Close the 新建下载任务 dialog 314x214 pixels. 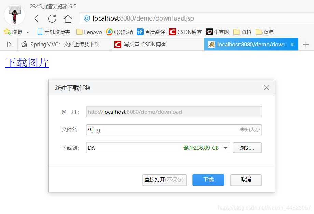point(267,88)
